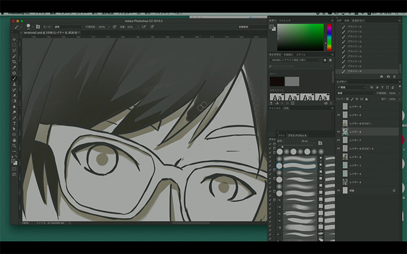Select the Move tool
Viewport: 407px width, 254px height.
(14, 40)
